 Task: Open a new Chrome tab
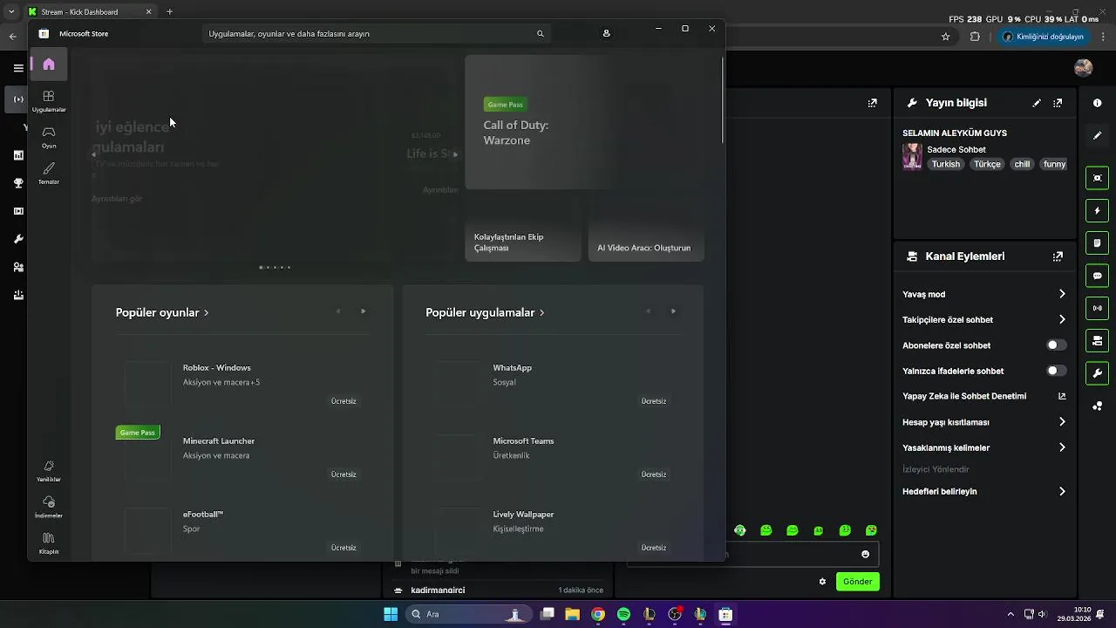pos(169,12)
